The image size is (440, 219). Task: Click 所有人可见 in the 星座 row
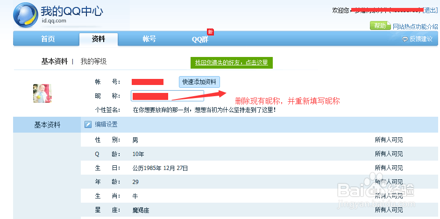[x=389, y=210]
